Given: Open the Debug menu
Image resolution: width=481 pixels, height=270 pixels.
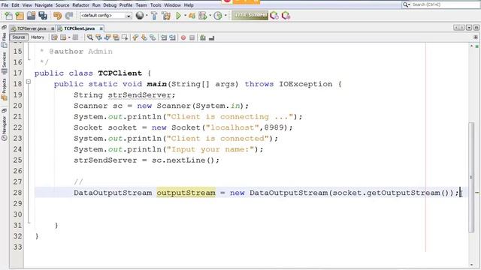Looking at the screenshot, I should pyautogui.click(x=110, y=5).
